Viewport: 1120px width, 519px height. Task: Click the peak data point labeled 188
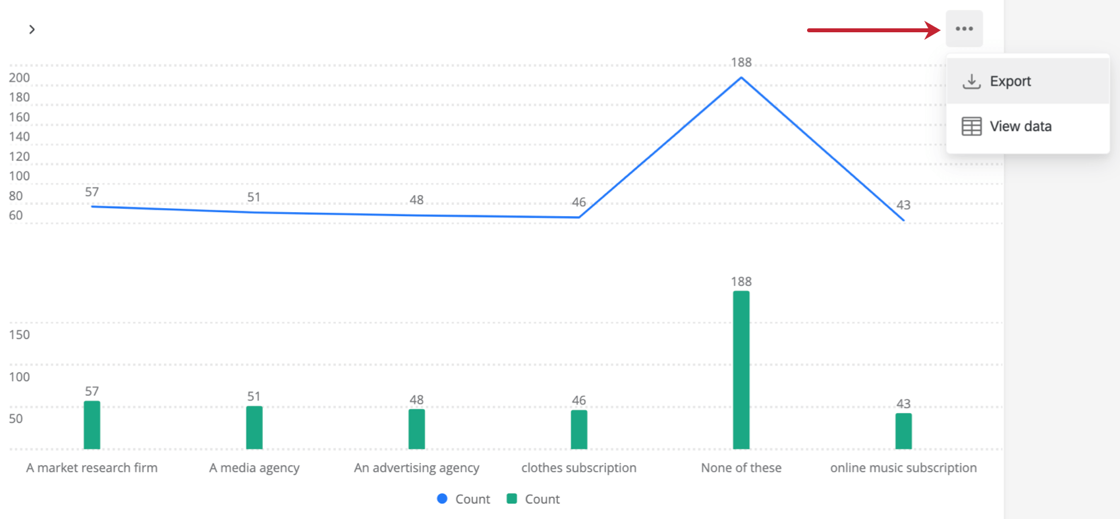click(741, 77)
